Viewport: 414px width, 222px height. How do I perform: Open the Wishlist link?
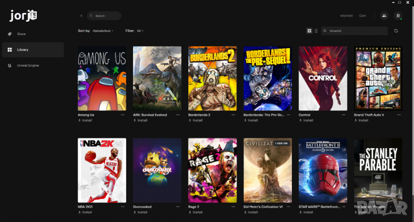[x=346, y=16]
